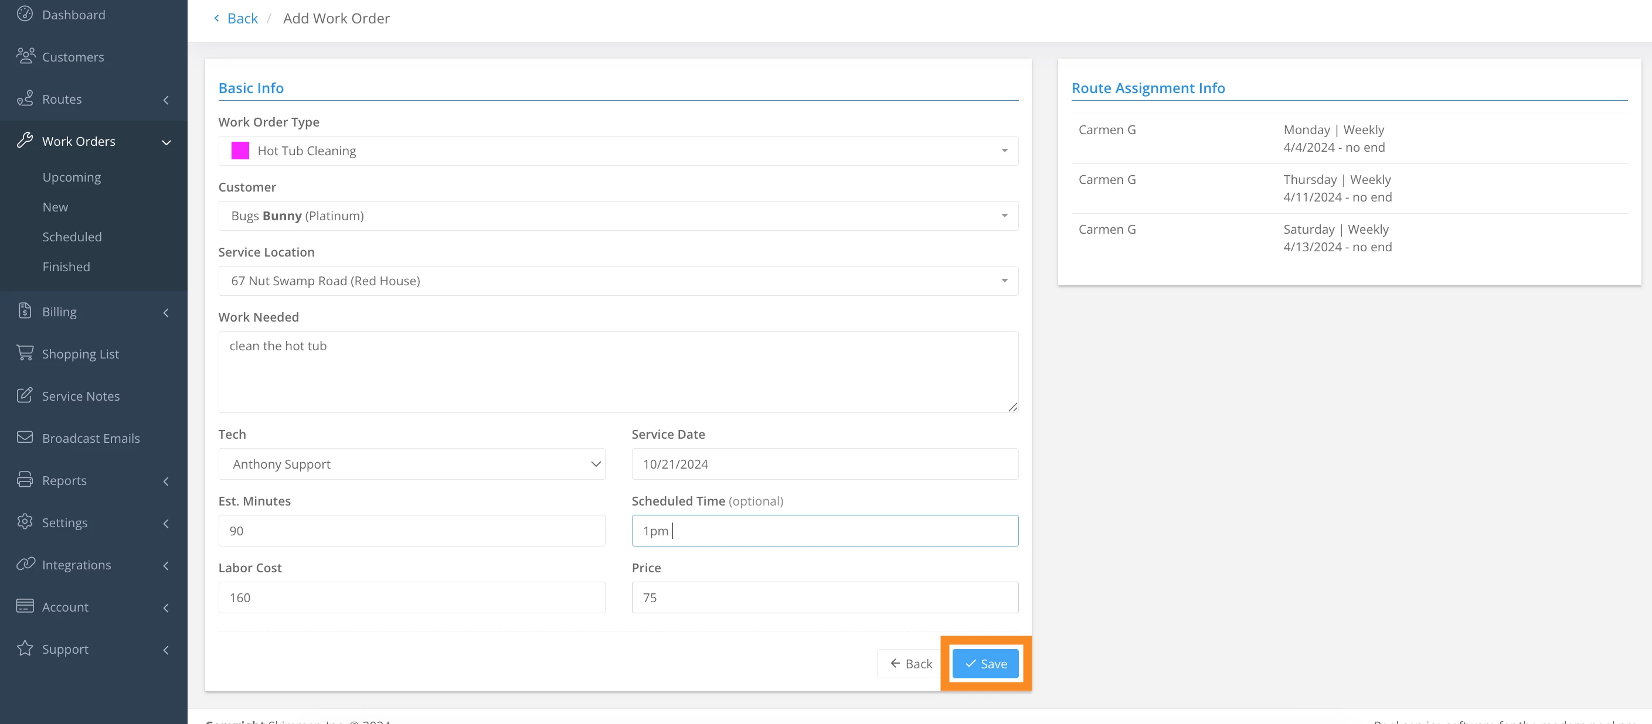Click the Billing invoice icon

click(x=25, y=310)
